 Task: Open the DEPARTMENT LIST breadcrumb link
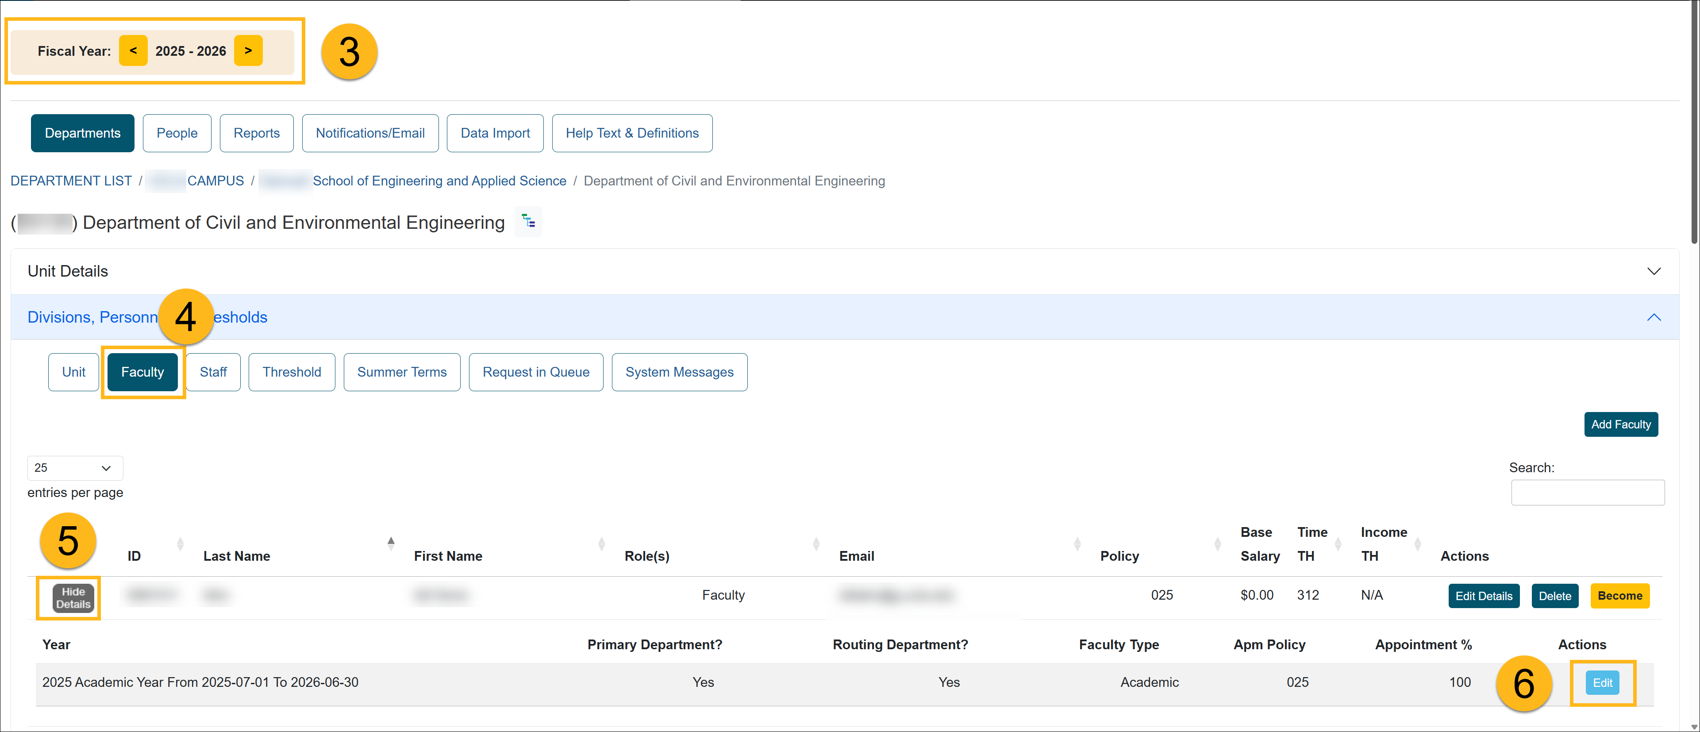[71, 180]
